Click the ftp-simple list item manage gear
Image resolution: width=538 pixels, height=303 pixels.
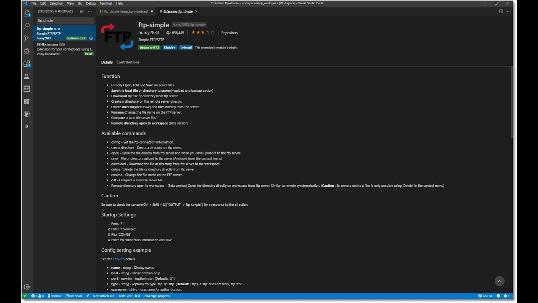pyautogui.click(x=91, y=38)
